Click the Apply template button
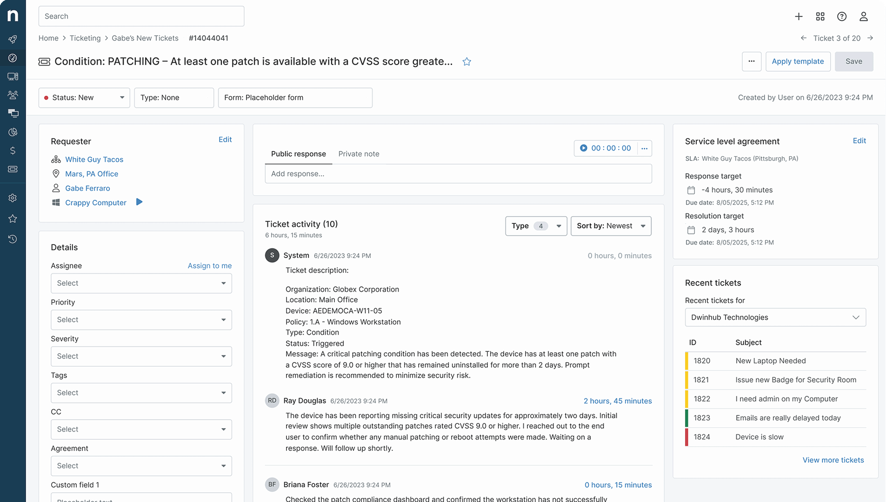The image size is (886, 502). [798, 61]
